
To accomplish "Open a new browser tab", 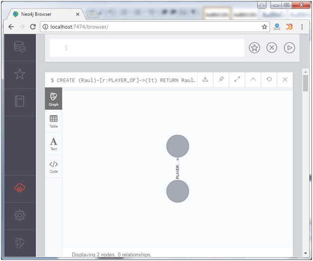I will click(x=92, y=14).
